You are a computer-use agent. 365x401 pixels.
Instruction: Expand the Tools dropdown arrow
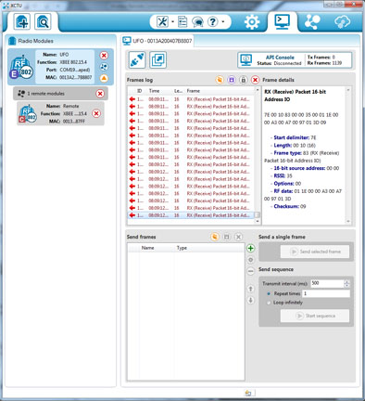coord(172,21)
